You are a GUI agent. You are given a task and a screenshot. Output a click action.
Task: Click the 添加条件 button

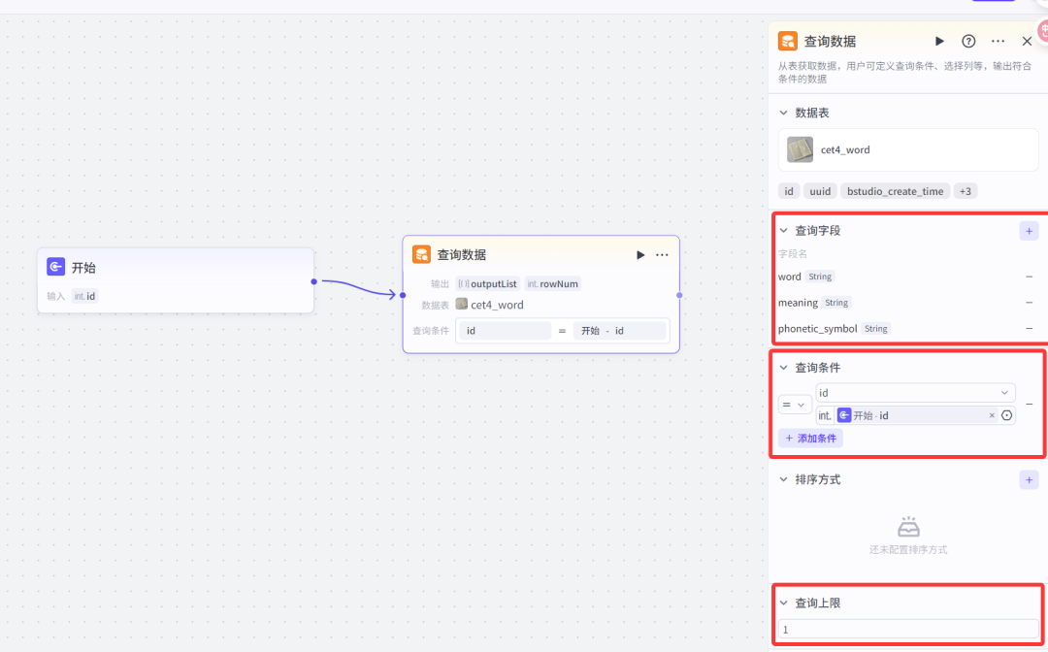click(810, 439)
